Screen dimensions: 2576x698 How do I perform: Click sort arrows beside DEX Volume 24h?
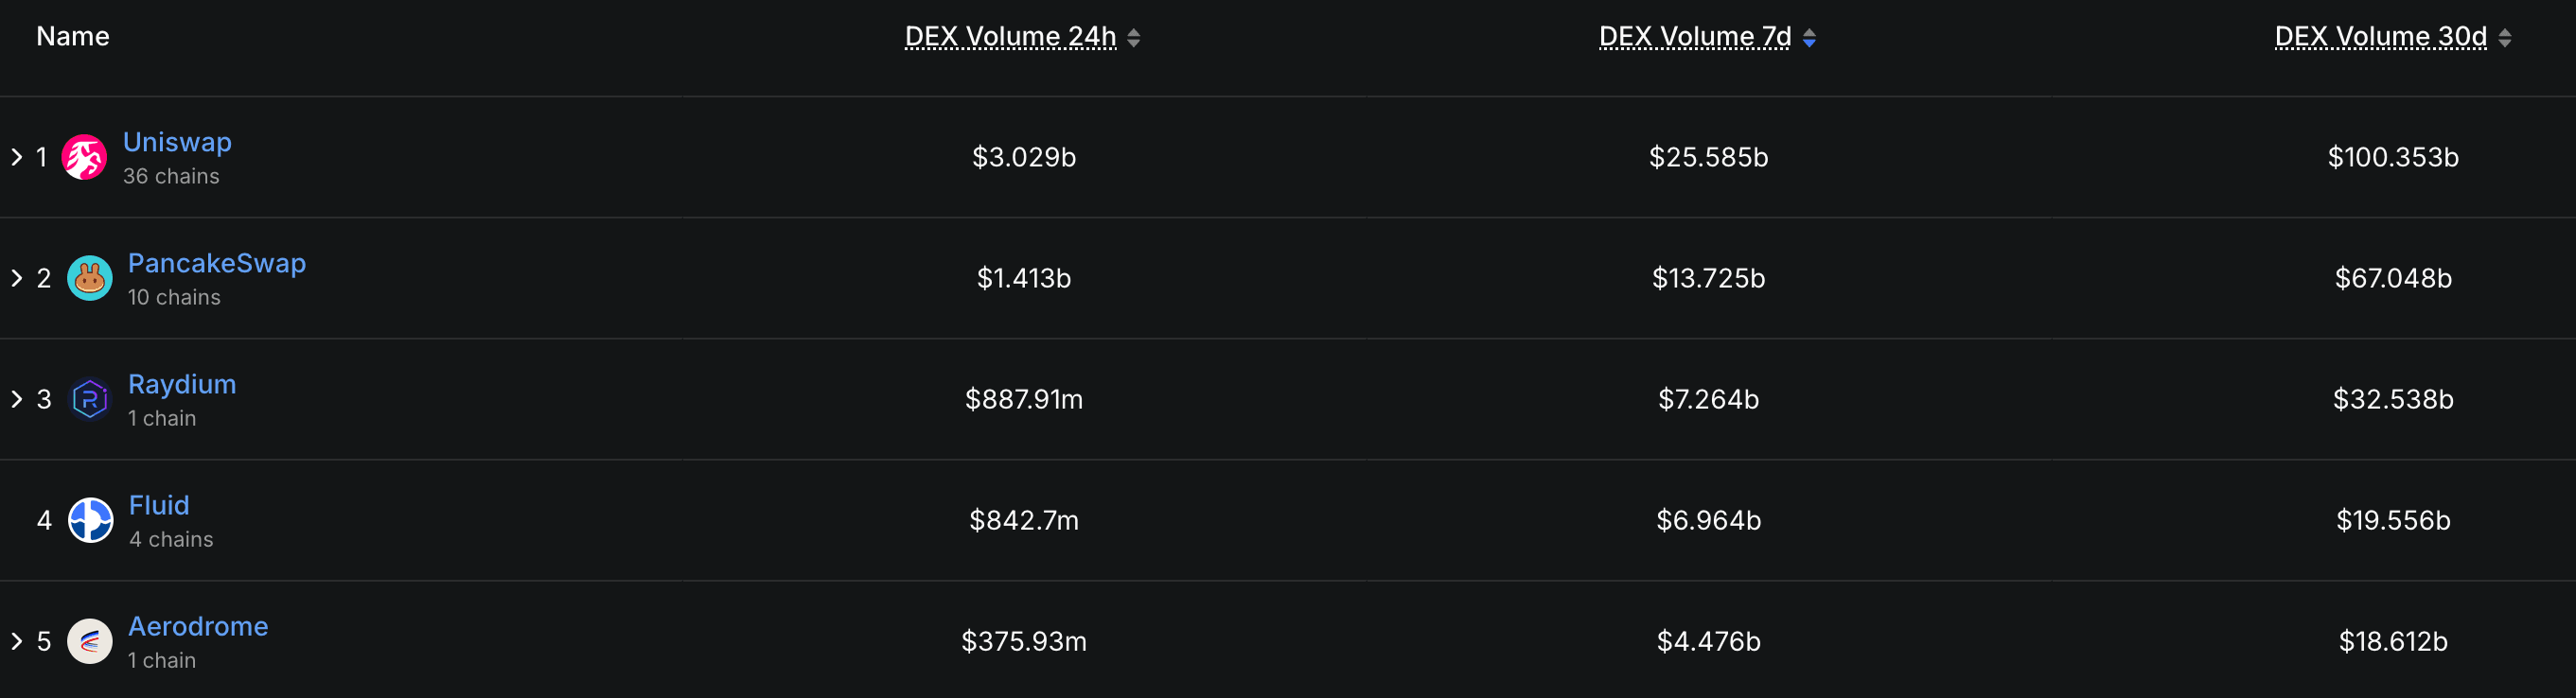1133,38
